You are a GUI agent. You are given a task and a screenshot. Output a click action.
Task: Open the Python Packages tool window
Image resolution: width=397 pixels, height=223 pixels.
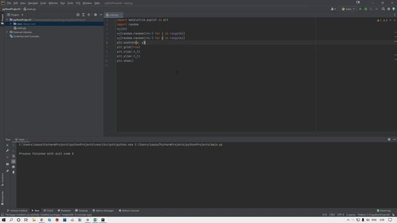(x=103, y=211)
